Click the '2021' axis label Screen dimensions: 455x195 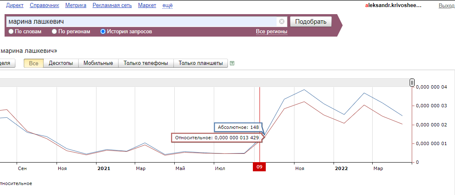click(x=104, y=168)
